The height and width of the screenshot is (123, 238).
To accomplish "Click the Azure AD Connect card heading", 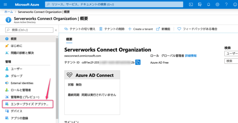I will click(95, 75).
